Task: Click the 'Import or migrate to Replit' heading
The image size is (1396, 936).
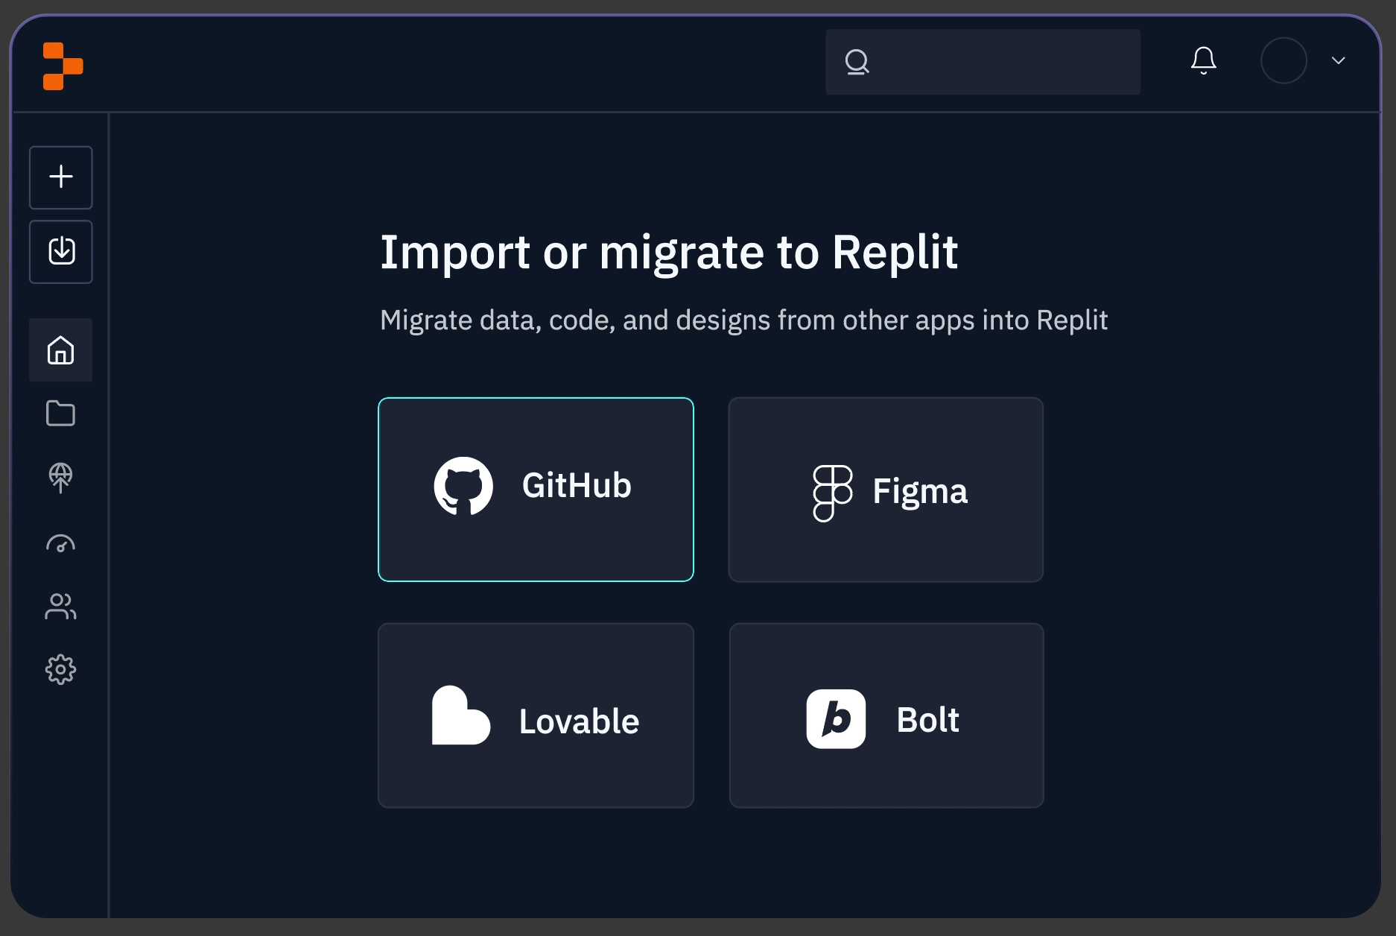Action: point(669,253)
